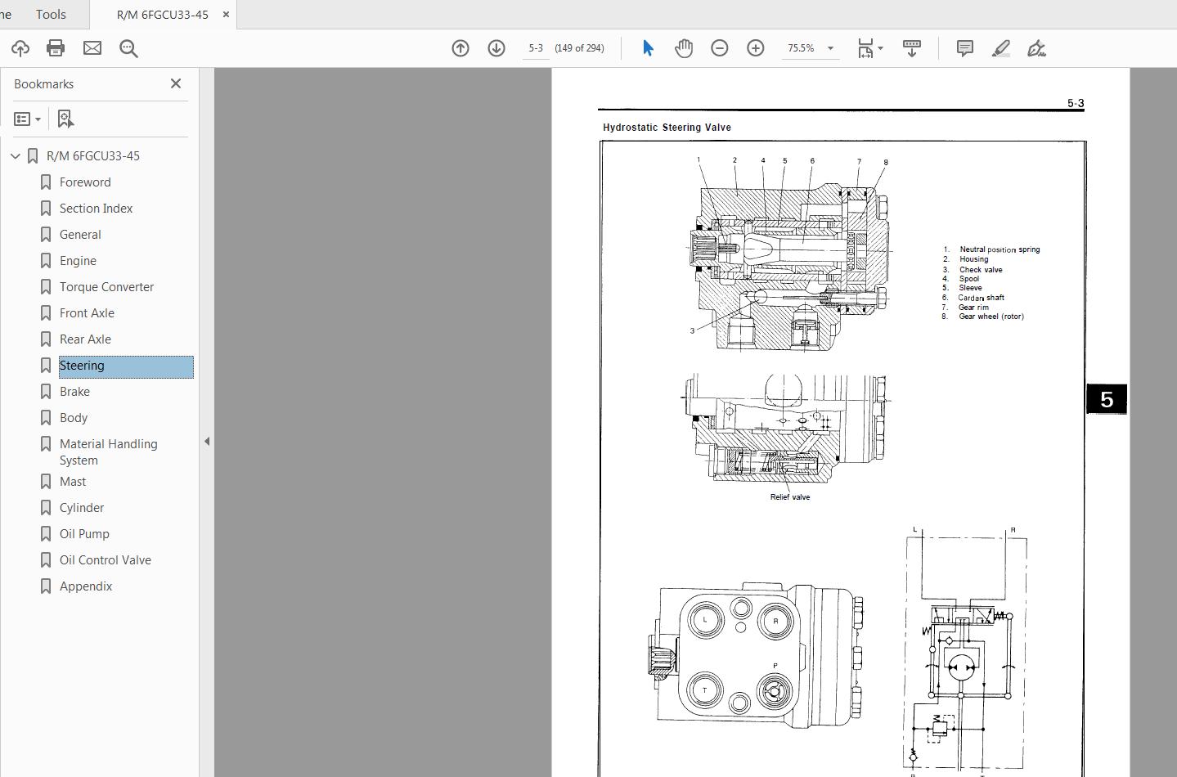The image size is (1177, 777).
Task: Toggle the sidebar collapse arrow
Action: click(x=207, y=441)
